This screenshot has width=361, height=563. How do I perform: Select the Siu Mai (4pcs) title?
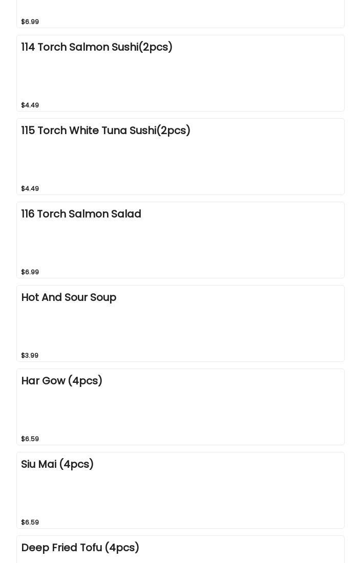coord(57,464)
